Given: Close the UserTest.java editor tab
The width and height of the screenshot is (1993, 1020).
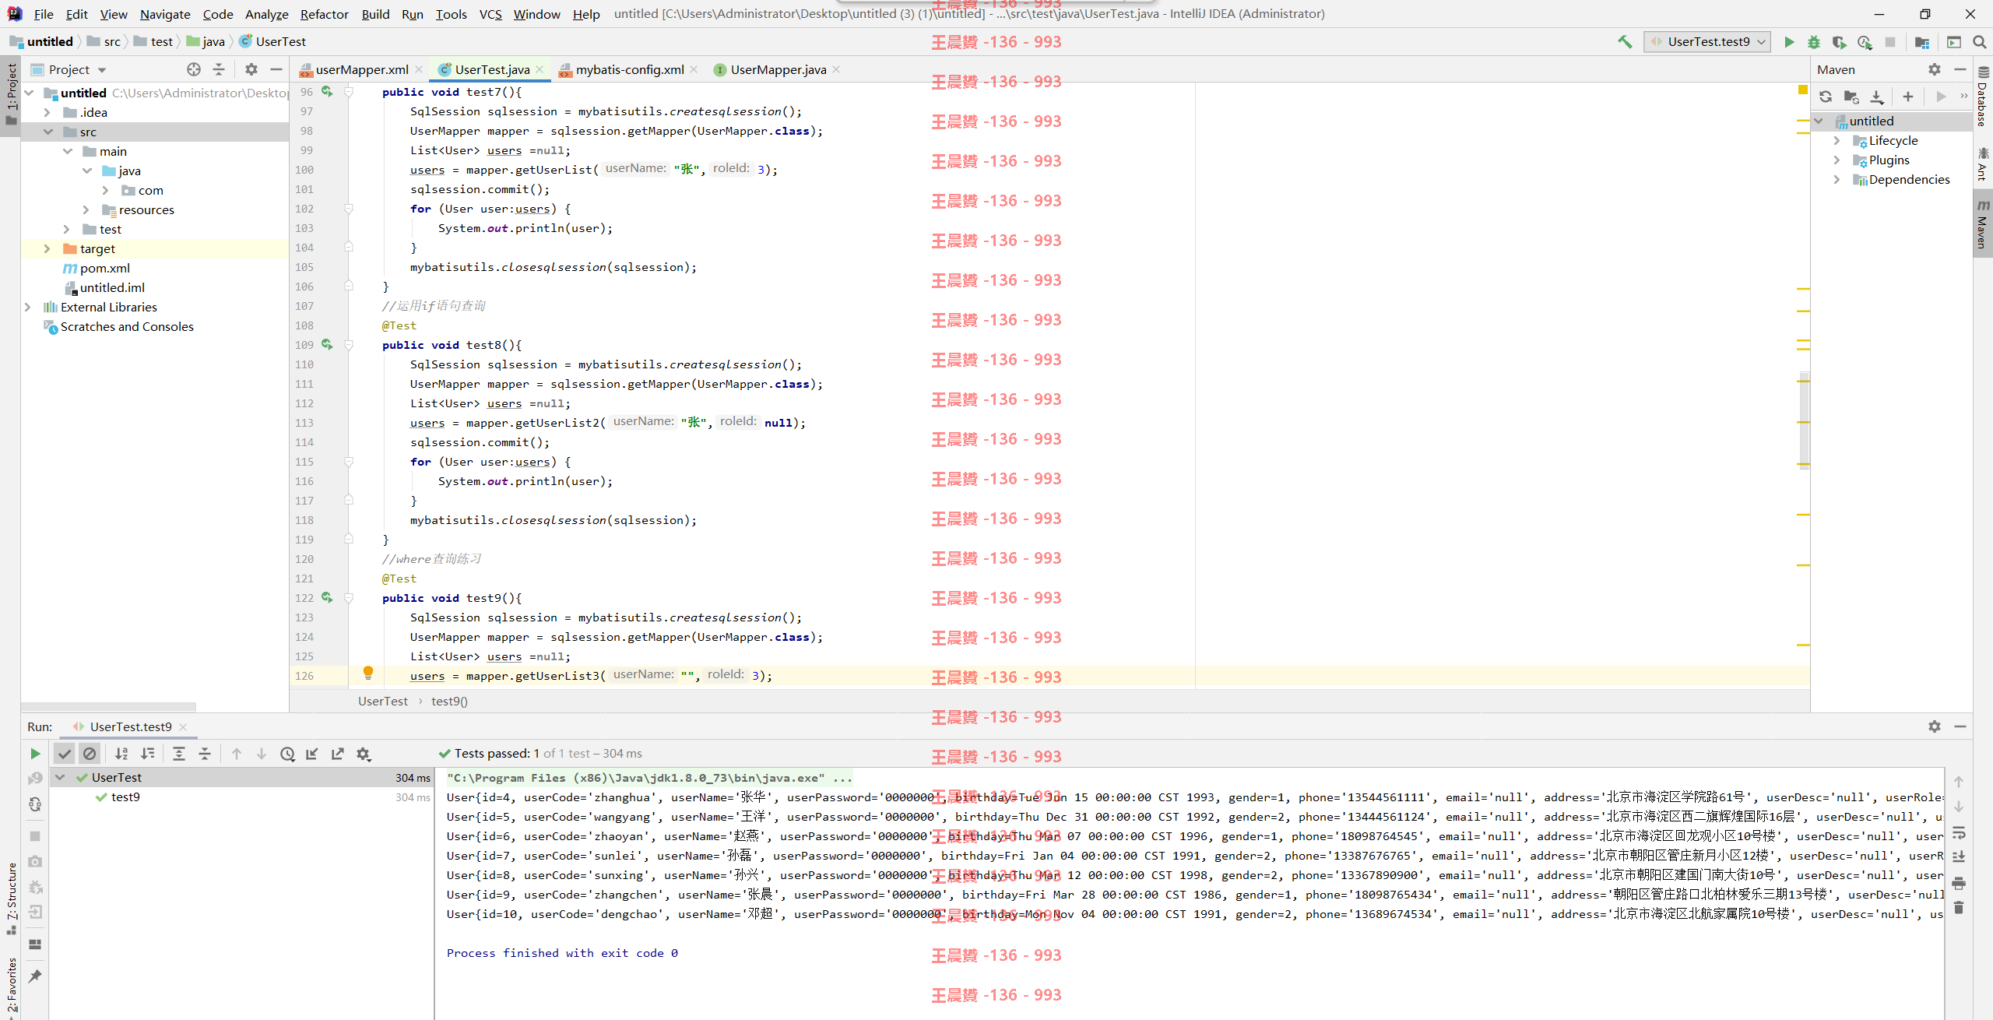Looking at the screenshot, I should pos(540,69).
